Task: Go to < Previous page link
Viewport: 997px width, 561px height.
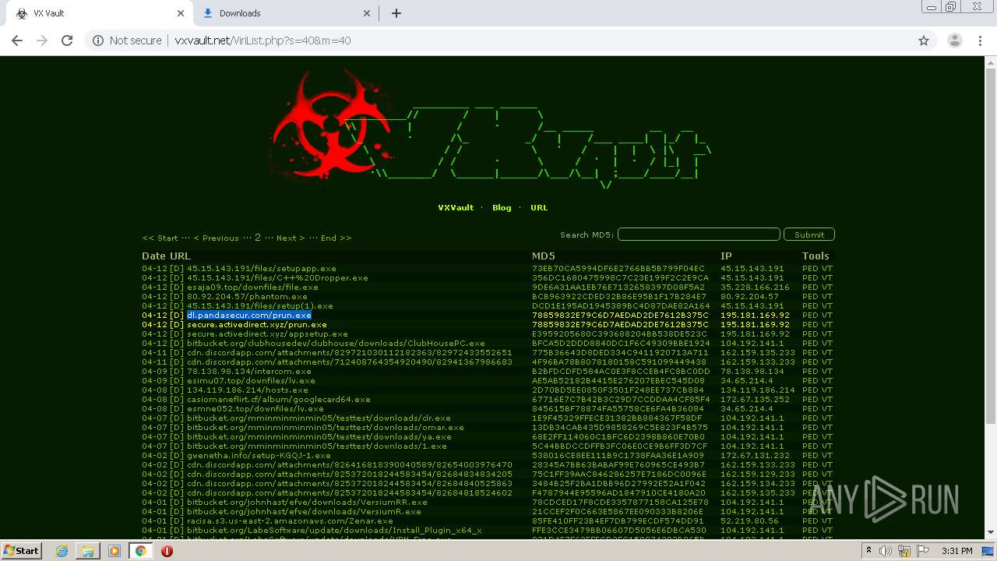Action: tap(216, 238)
